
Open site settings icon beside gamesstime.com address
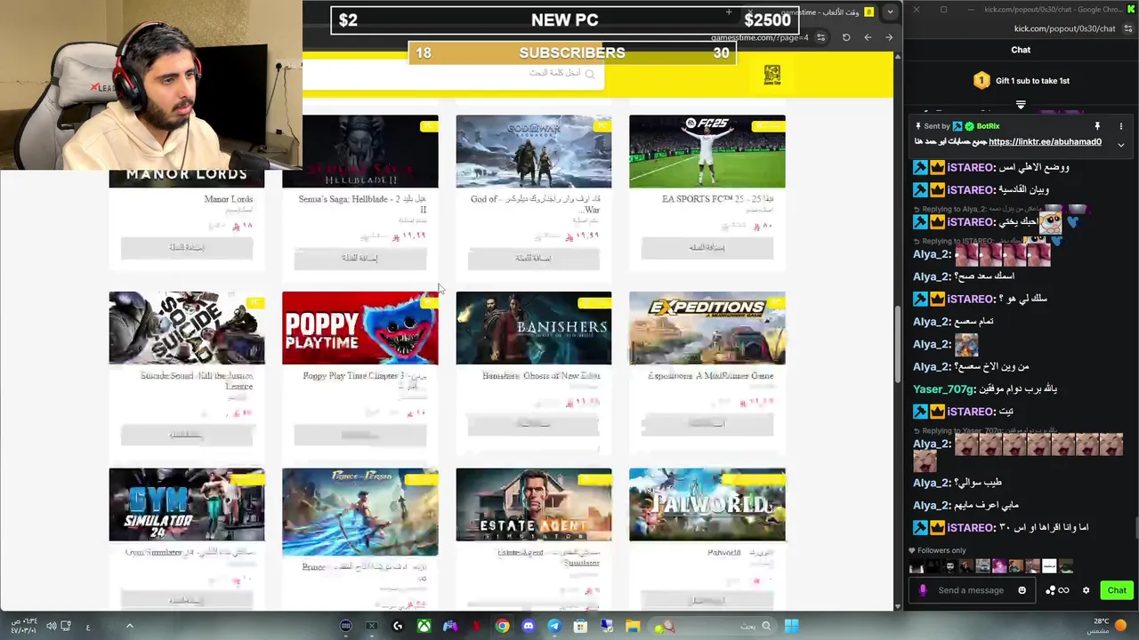coord(821,37)
